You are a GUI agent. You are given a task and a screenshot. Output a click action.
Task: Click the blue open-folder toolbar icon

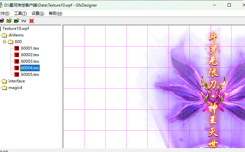tap(2, 21)
